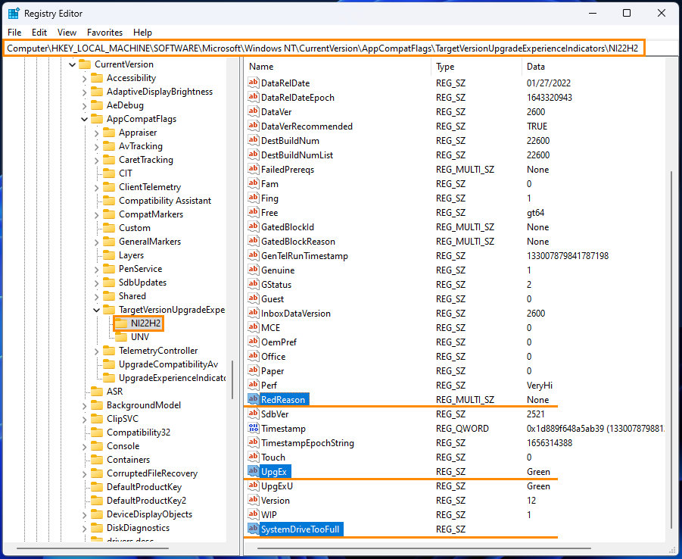The image size is (682, 559).
Task: Click the FailedPrereqs value icon
Action: pyautogui.click(x=253, y=169)
